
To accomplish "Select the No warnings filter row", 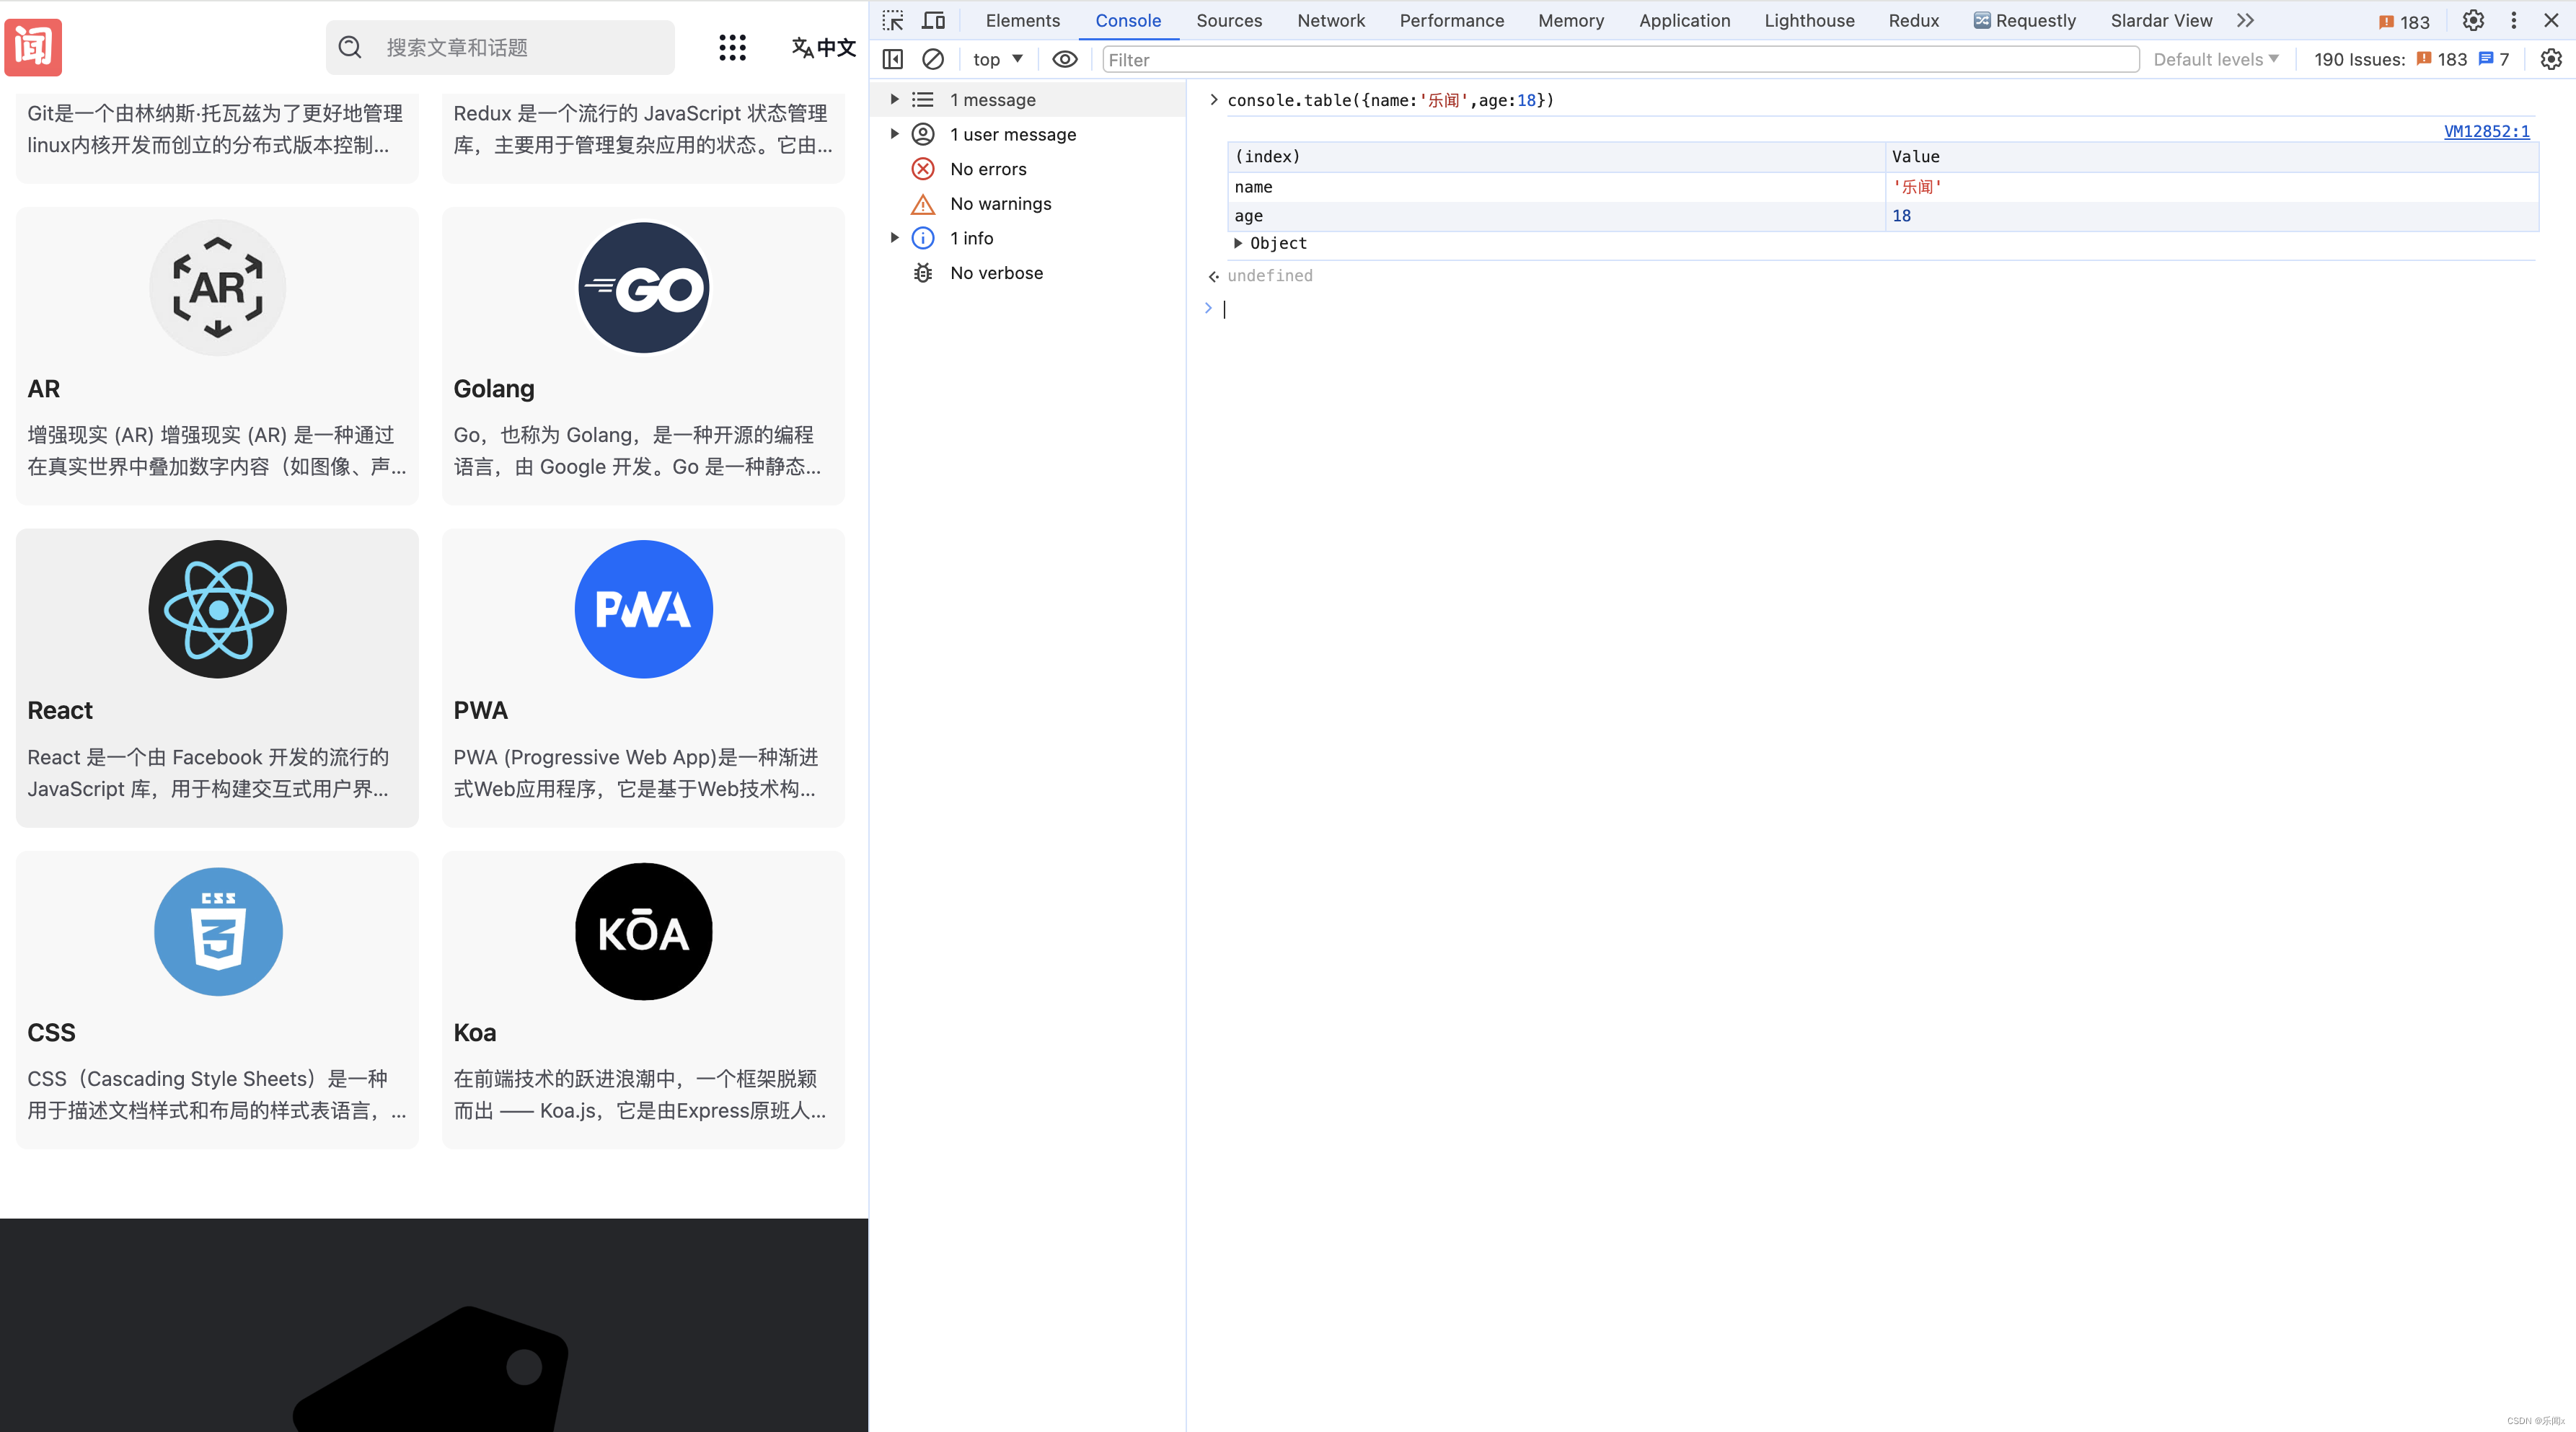I will 1028,203.
